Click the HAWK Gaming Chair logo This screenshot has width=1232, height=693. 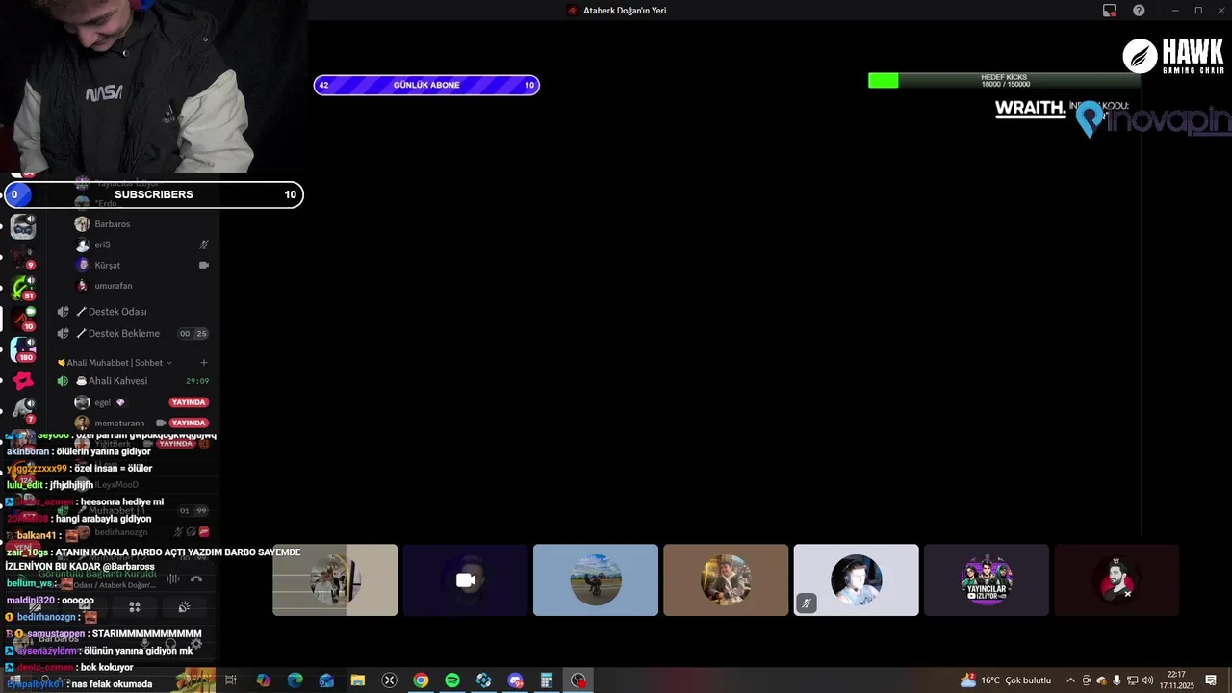pyautogui.click(x=1173, y=56)
